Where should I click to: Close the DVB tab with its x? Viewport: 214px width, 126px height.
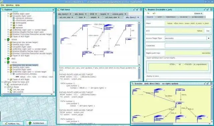(x=96, y=14)
